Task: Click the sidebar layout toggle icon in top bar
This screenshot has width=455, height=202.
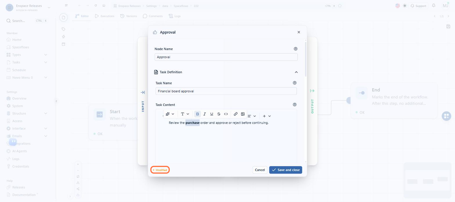Action: [66, 5]
